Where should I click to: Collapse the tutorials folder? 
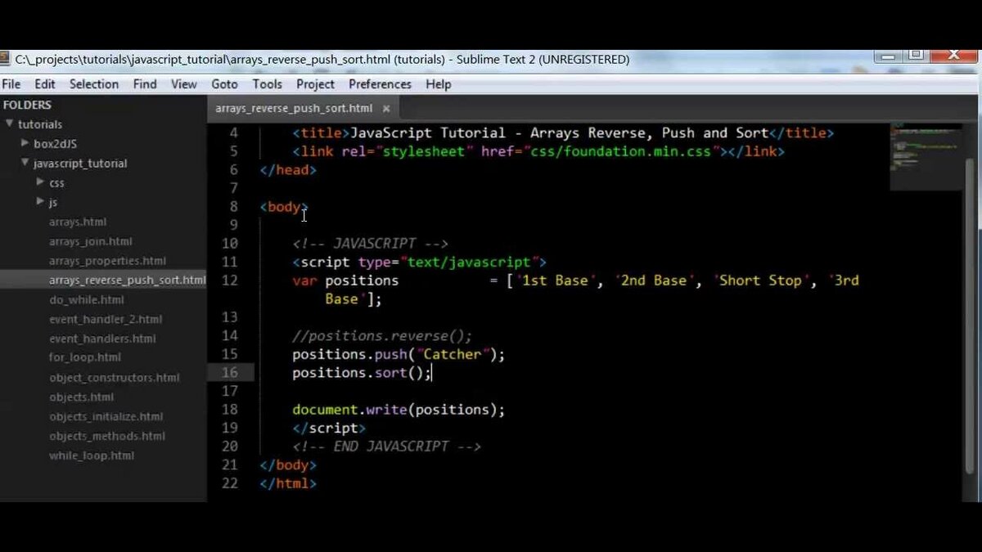click(10, 124)
